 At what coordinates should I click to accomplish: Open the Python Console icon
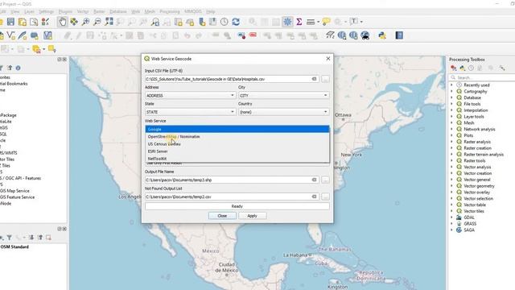[382, 35]
